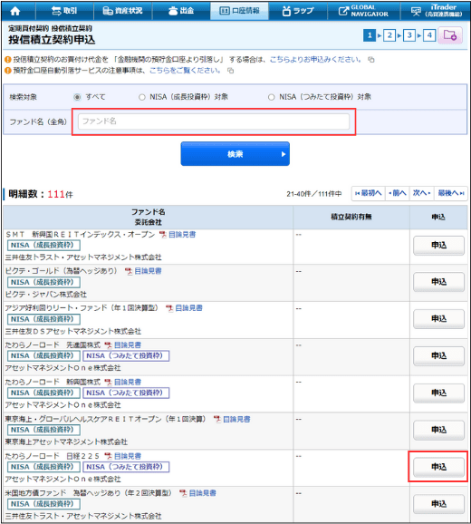This screenshot has width=471, height=524.
Task: Click new-window icon after お申込みください link
Action: pyautogui.click(x=371, y=60)
